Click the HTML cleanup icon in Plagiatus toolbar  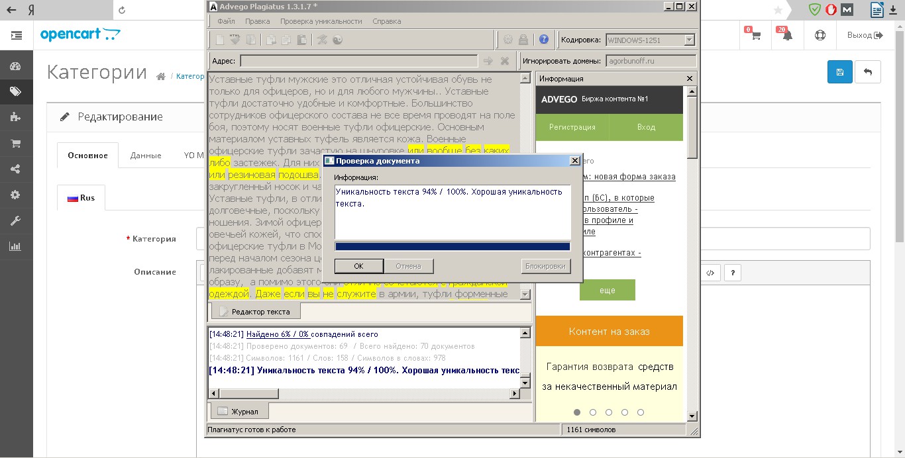coord(235,40)
